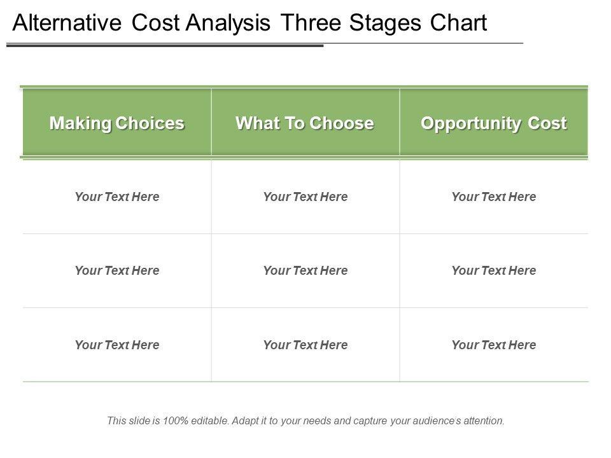Click the thin gray line right of the thick underline
This screenshot has width=611, height=458.
423,43
